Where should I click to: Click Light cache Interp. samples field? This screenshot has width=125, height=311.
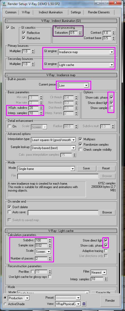(97, 279)
